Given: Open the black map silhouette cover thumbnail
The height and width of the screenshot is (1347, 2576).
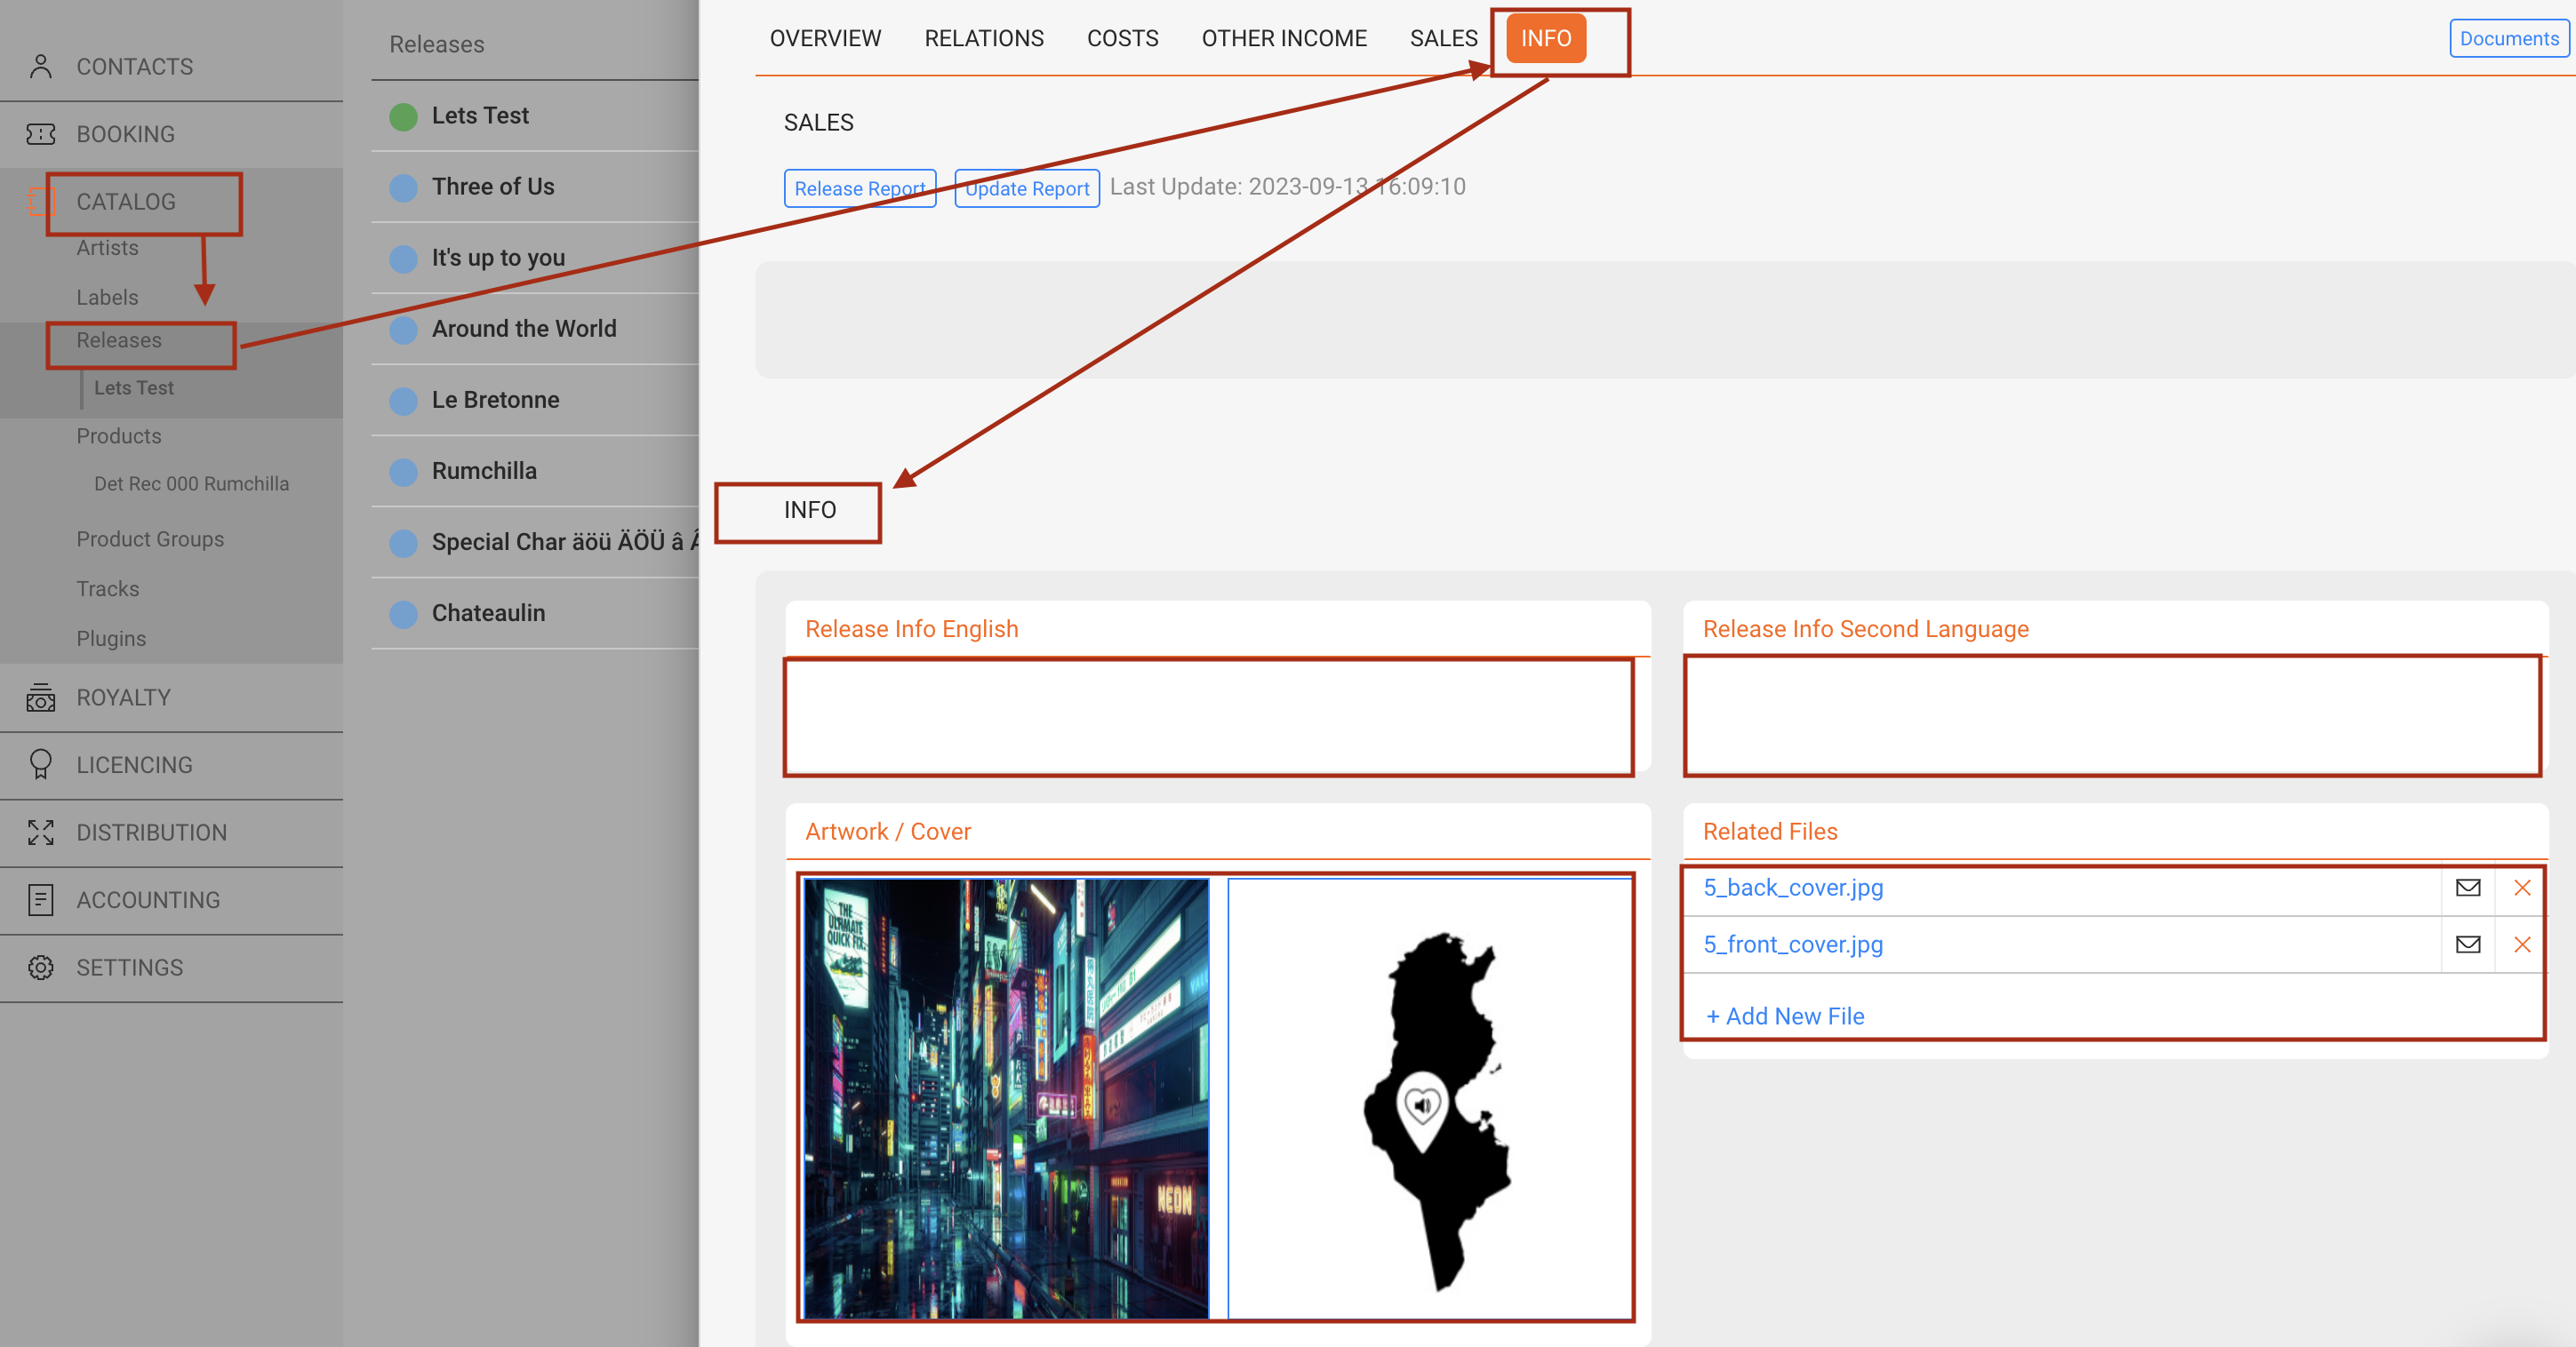Looking at the screenshot, I should 1429,1098.
